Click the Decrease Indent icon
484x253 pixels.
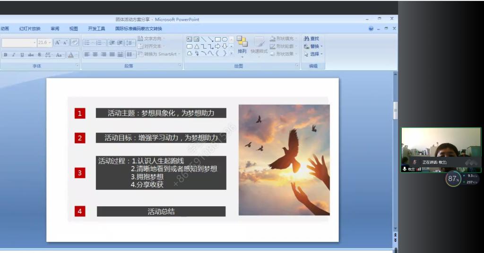click(112, 42)
